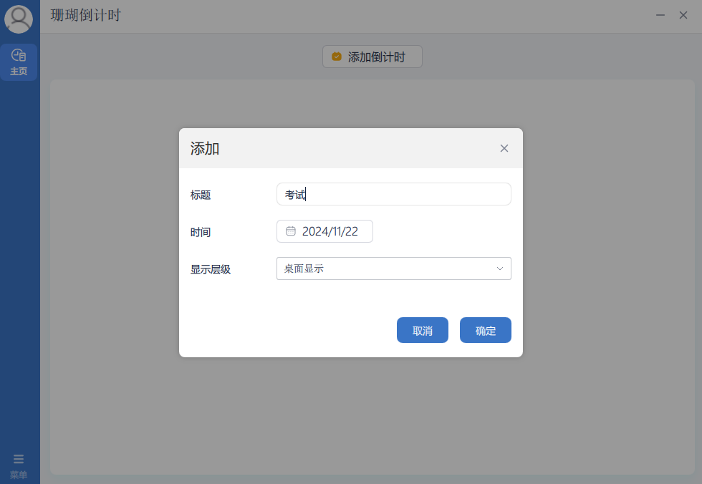Select the 主页 (Home) icon in sidebar

(x=19, y=62)
